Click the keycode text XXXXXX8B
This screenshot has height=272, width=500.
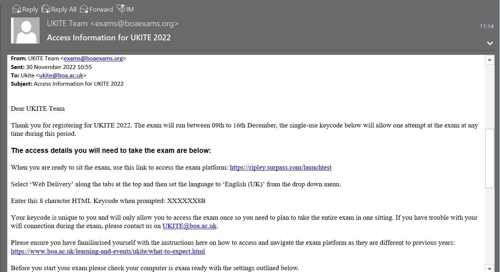[x=186, y=201]
